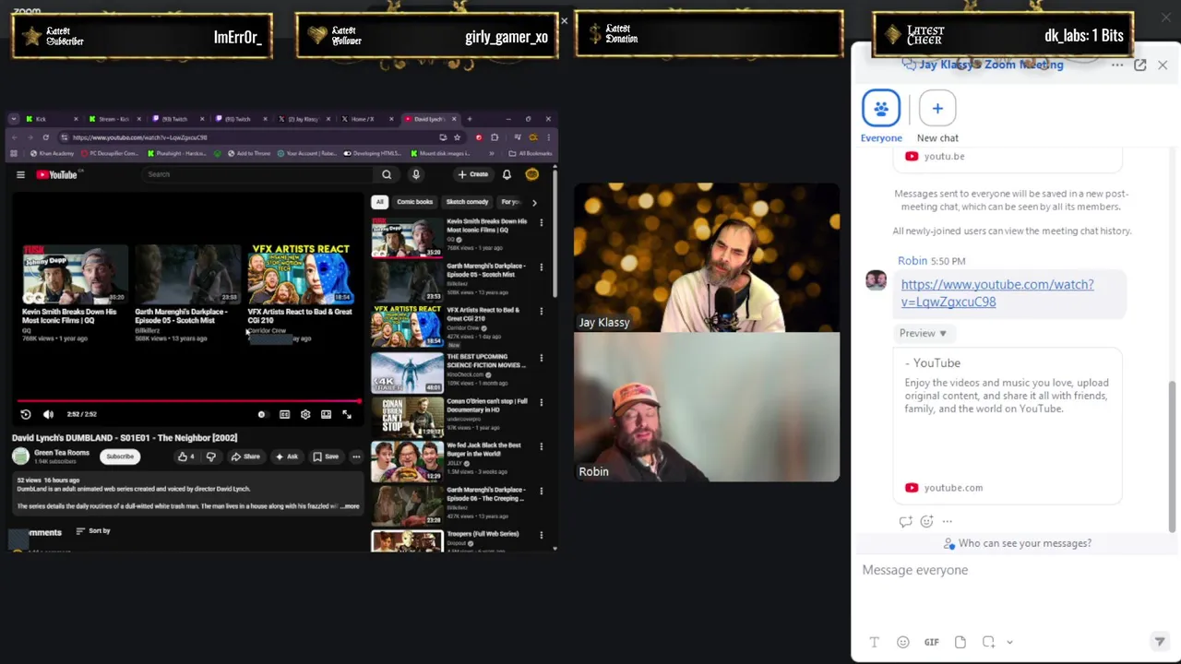Dislike the DUMBLAND video
Image resolution: width=1181 pixels, height=664 pixels.
(210, 456)
